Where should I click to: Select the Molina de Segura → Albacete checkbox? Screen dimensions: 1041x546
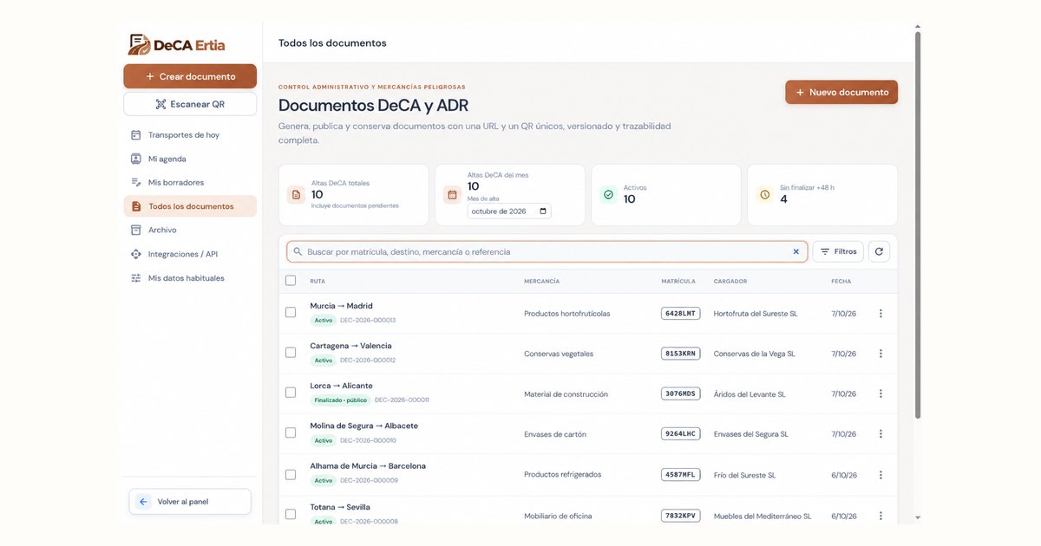tap(291, 432)
